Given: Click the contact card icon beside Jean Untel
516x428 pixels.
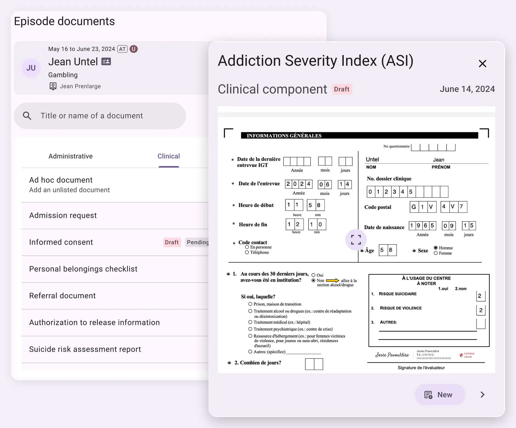Looking at the screenshot, I should [x=106, y=61].
